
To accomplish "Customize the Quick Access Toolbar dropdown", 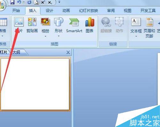I will 60,2.
